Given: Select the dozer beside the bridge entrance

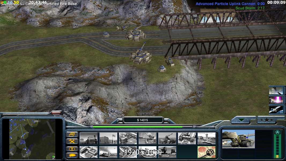Looking at the screenshot, I should (170, 62).
